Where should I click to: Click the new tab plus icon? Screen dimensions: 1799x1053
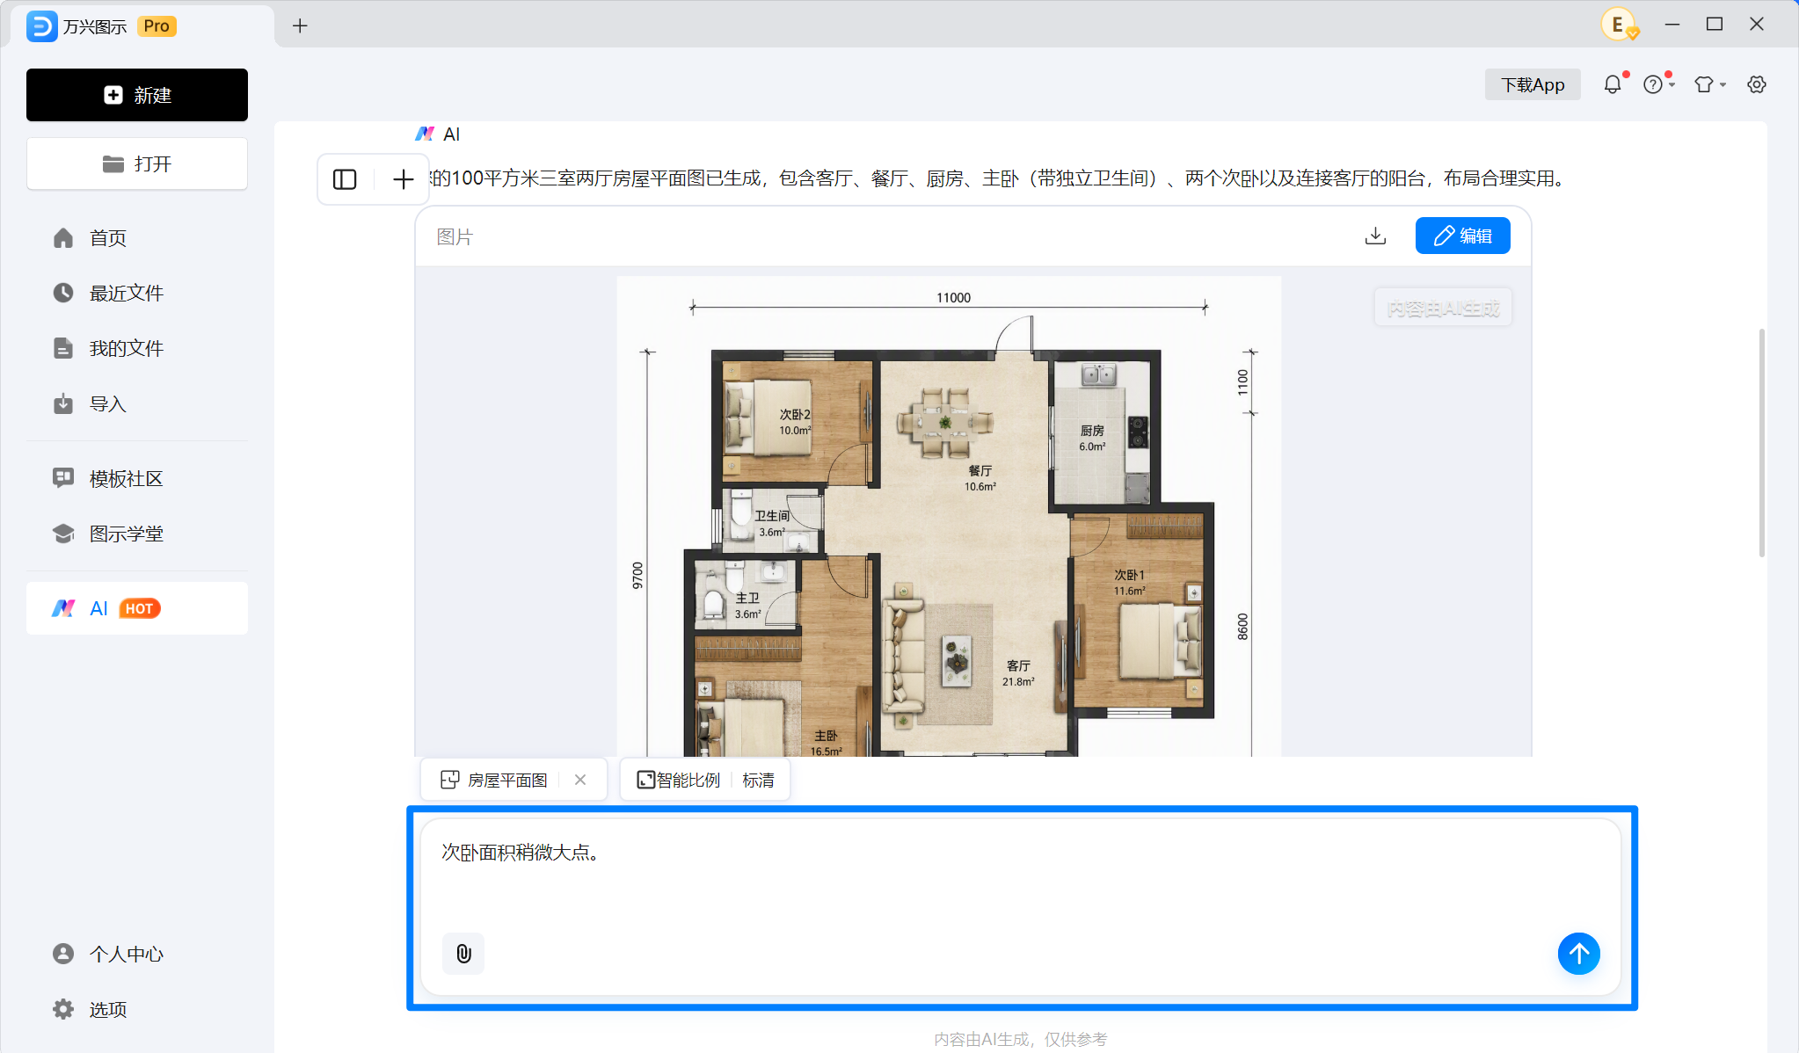click(x=300, y=25)
